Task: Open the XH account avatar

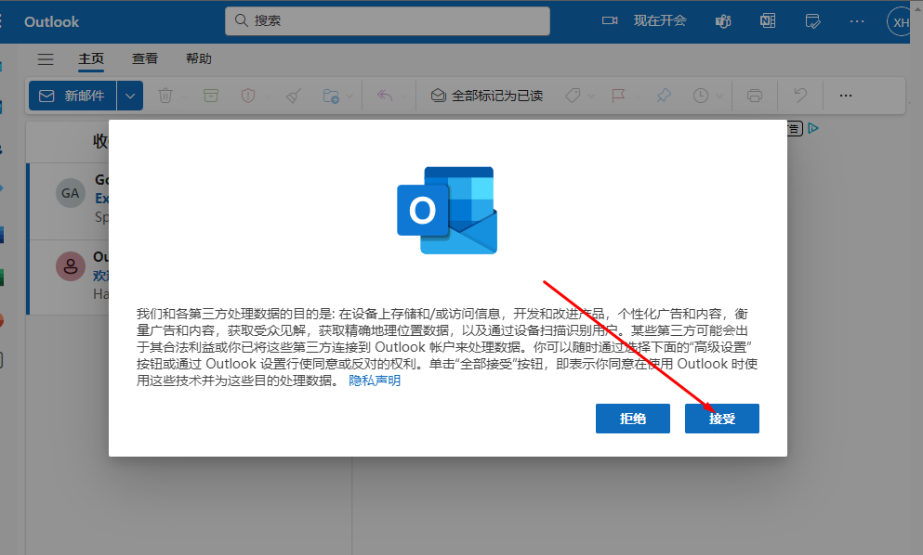Action: (901, 22)
